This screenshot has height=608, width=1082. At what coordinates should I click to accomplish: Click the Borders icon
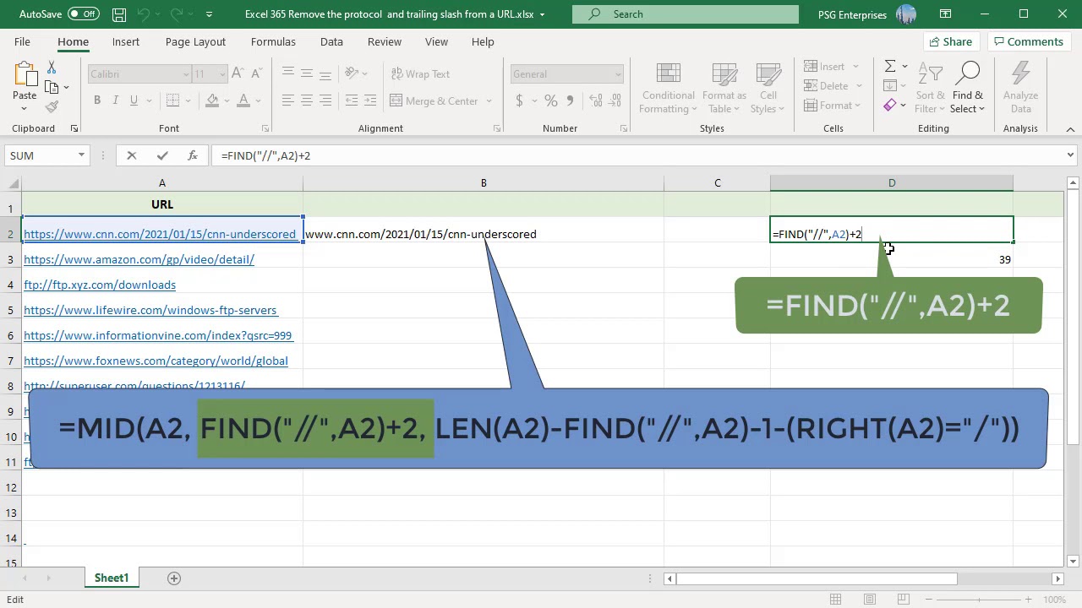pos(173,100)
